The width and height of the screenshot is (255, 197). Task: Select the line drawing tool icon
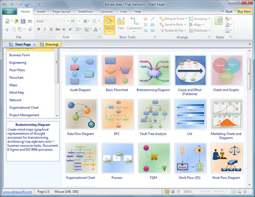(152, 19)
